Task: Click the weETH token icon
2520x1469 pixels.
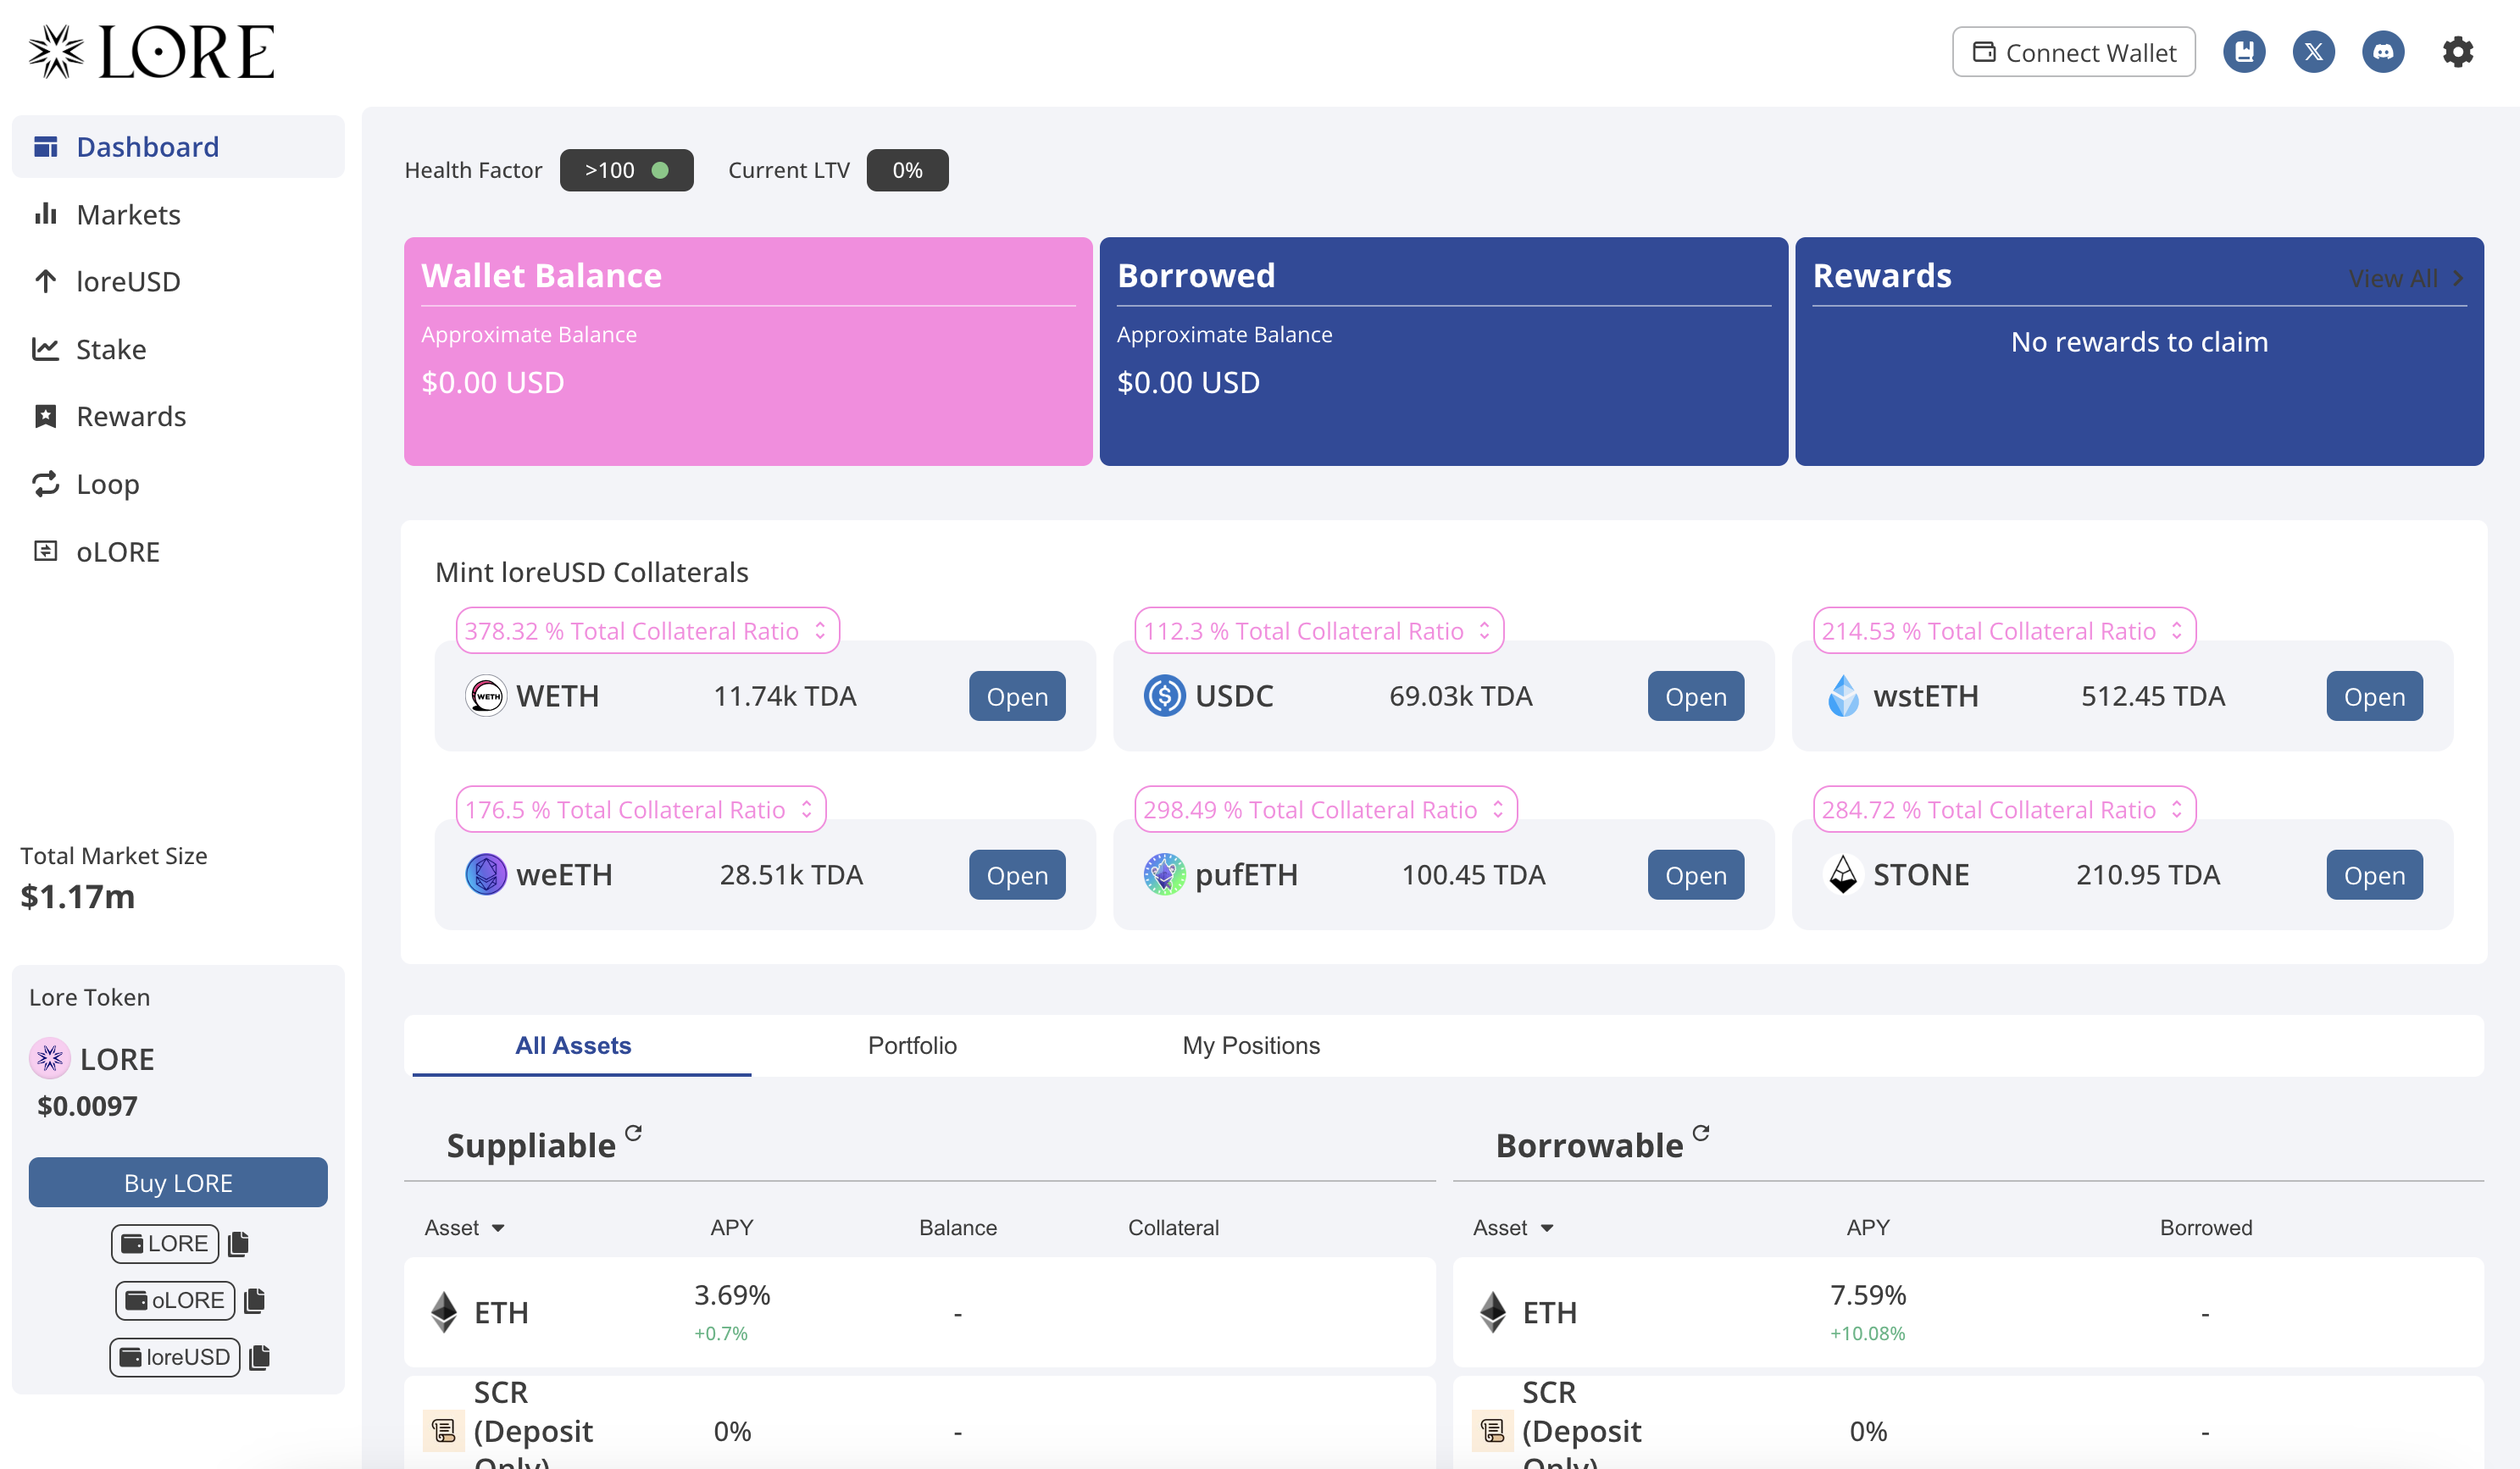Action: (486, 875)
